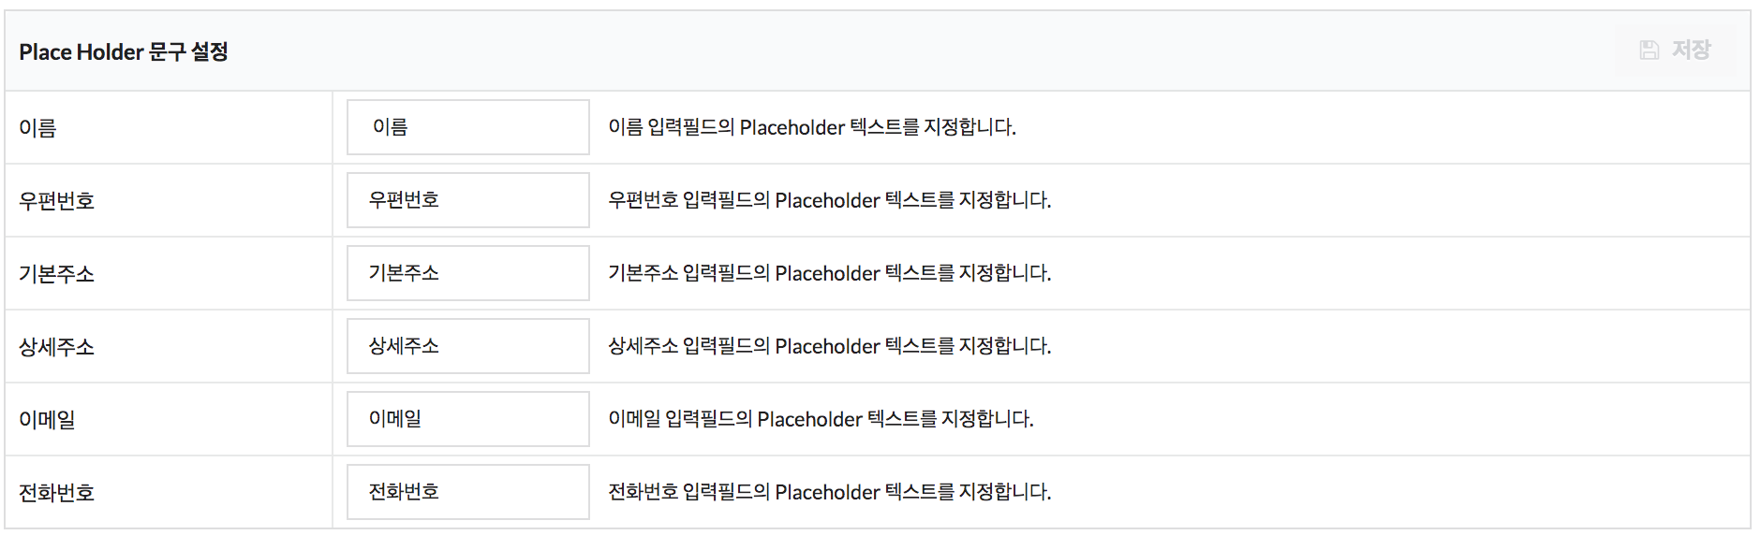Click the 이름 placeholder input field
This screenshot has width=1761, height=535.
click(x=468, y=127)
